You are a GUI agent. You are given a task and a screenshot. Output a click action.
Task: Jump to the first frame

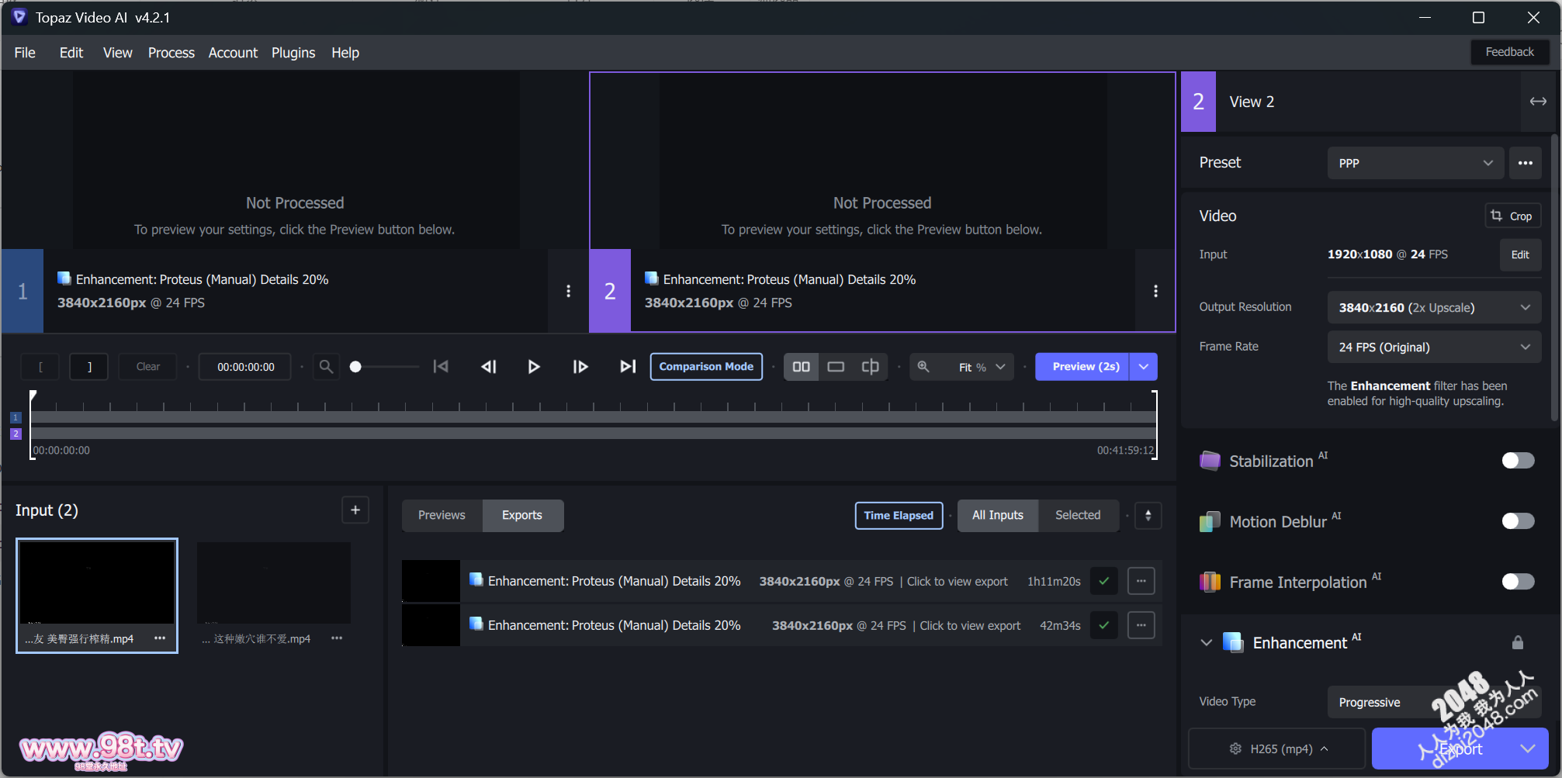(441, 367)
